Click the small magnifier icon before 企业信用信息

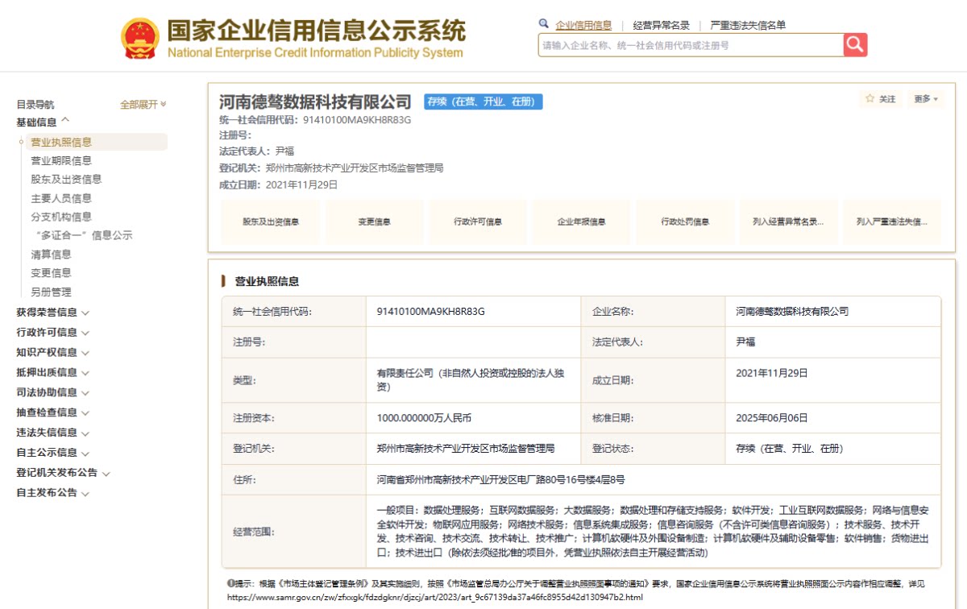pos(544,24)
